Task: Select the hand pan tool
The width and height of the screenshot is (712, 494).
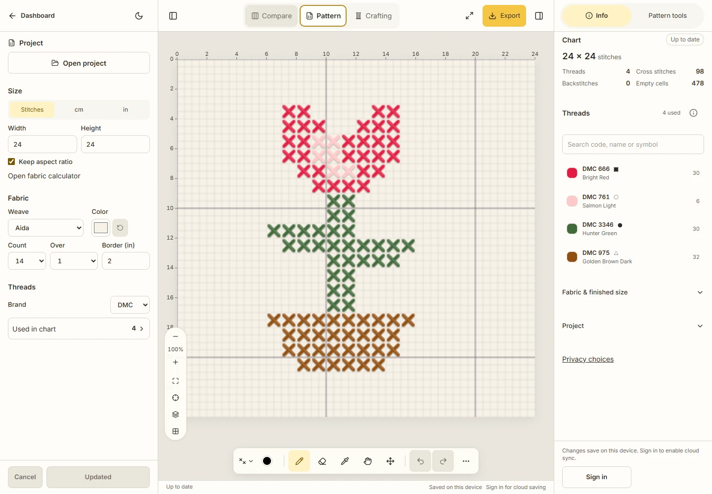Action: click(367, 461)
